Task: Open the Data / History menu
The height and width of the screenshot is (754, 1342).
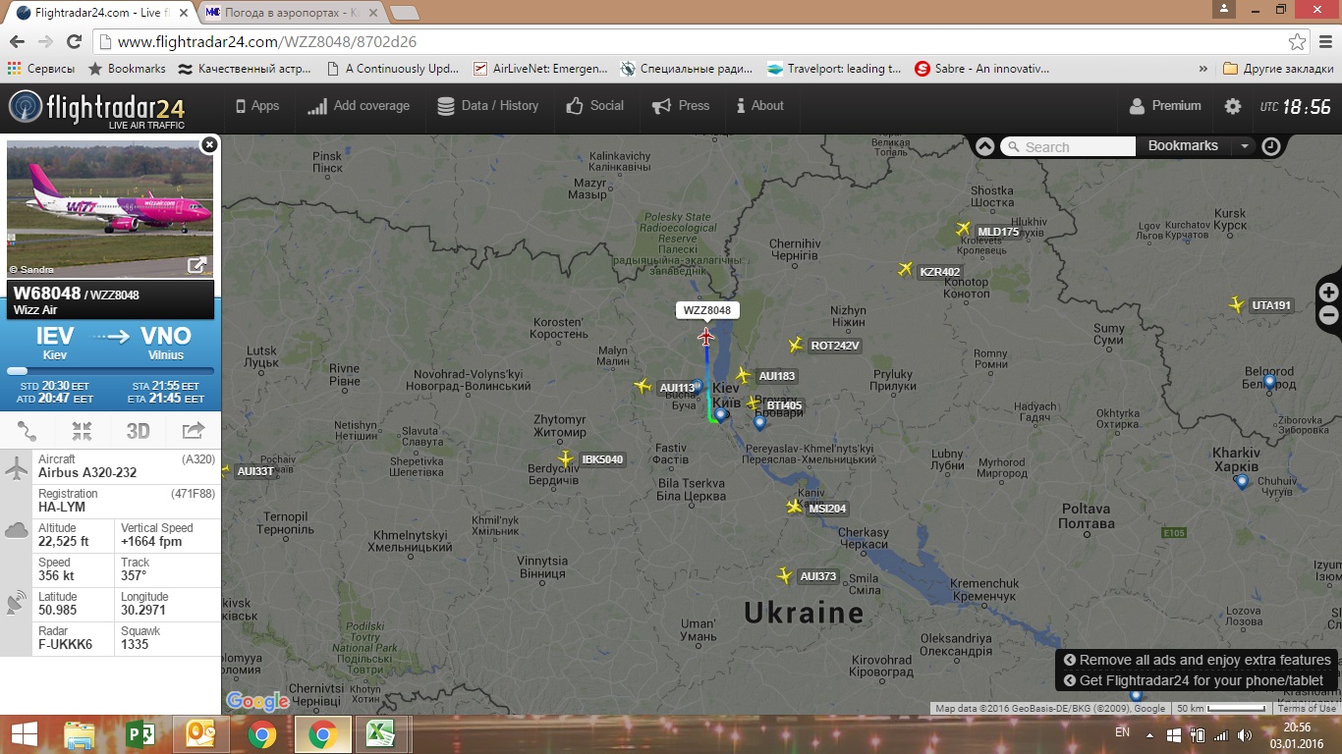Action: 488,106
